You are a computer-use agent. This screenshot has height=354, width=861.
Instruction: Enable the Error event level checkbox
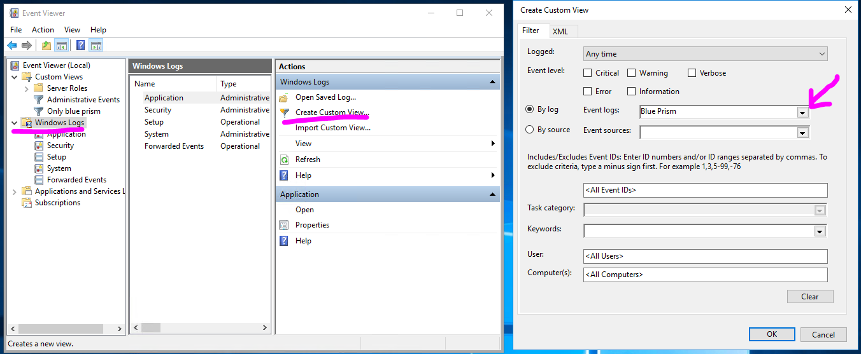click(588, 92)
